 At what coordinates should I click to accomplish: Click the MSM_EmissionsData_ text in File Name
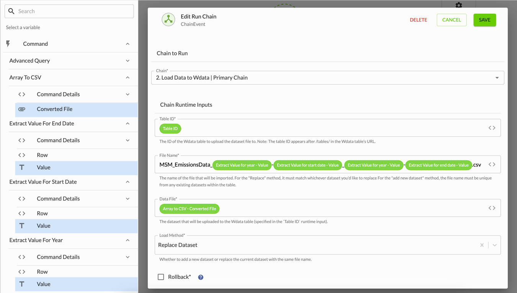pos(186,165)
